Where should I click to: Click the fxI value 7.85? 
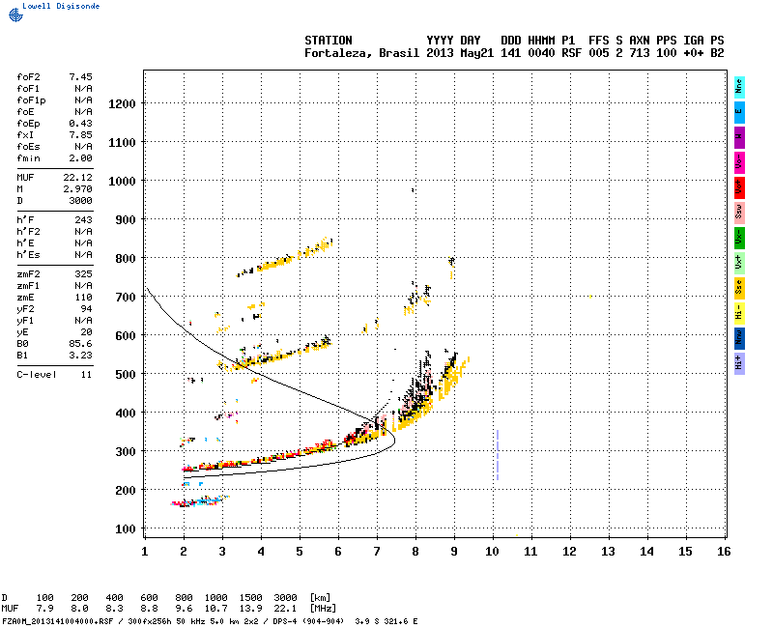point(80,135)
